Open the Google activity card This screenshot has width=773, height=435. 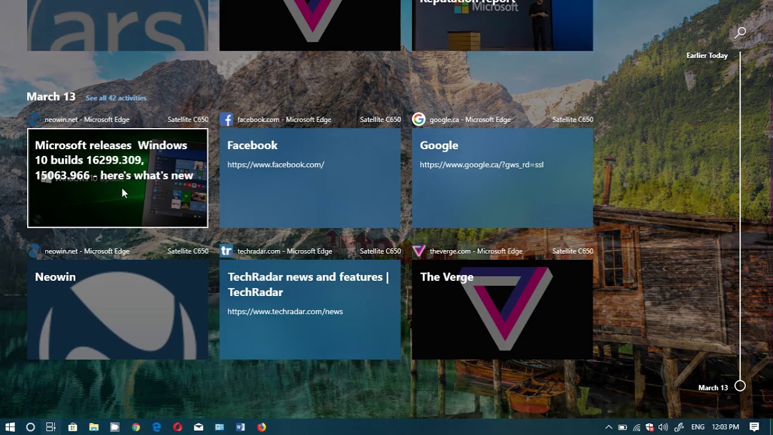pos(502,178)
